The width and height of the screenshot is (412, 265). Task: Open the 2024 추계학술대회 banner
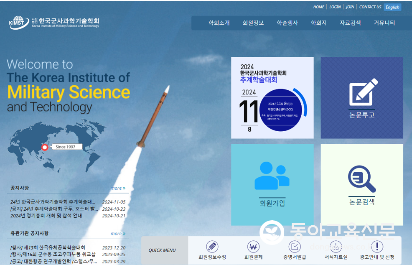(272, 97)
